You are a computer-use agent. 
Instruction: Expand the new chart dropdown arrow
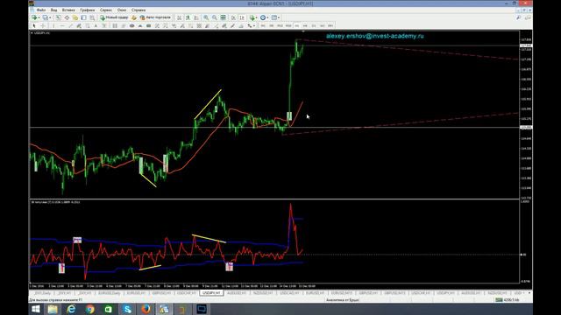(39, 17)
